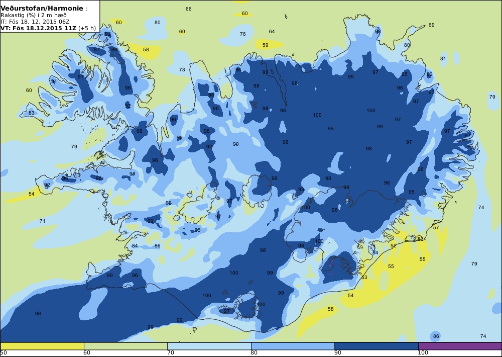Click the humidity value '52' on the map
This screenshot has height=357, width=502.
pyautogui.click(x=394, y=246)
